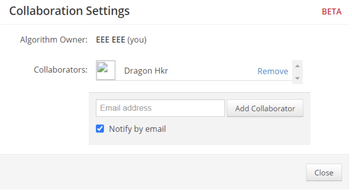Click the collaborator list scroll-up arrow
The image size is (352, 190).
click(298, 66)
